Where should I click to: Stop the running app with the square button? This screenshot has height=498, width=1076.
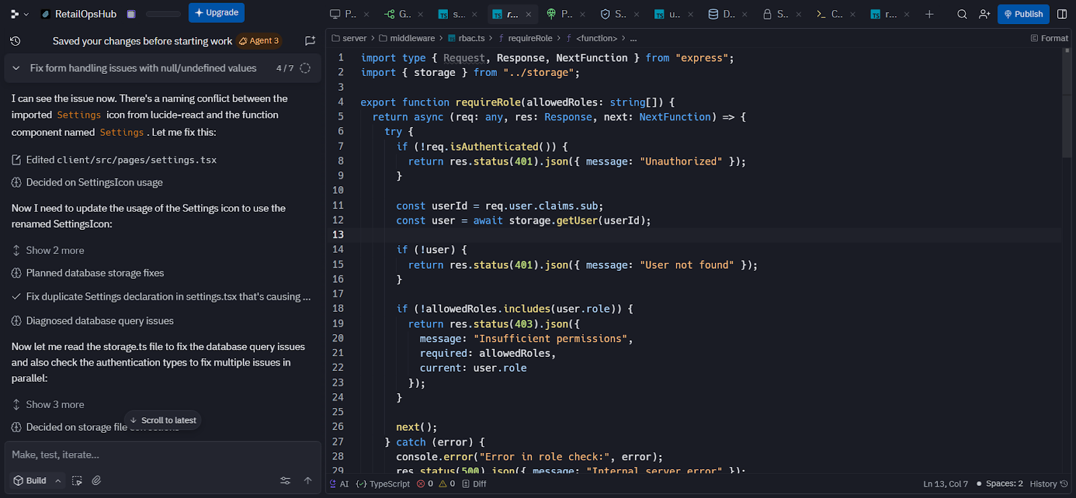click(x=131, y=14)
